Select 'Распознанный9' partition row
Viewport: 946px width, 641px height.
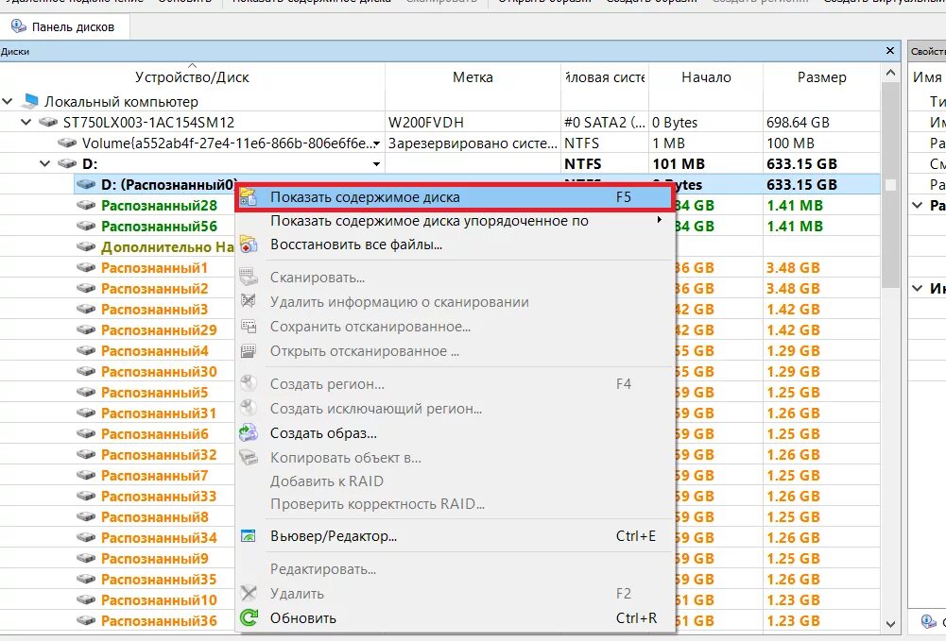[154, 559]
